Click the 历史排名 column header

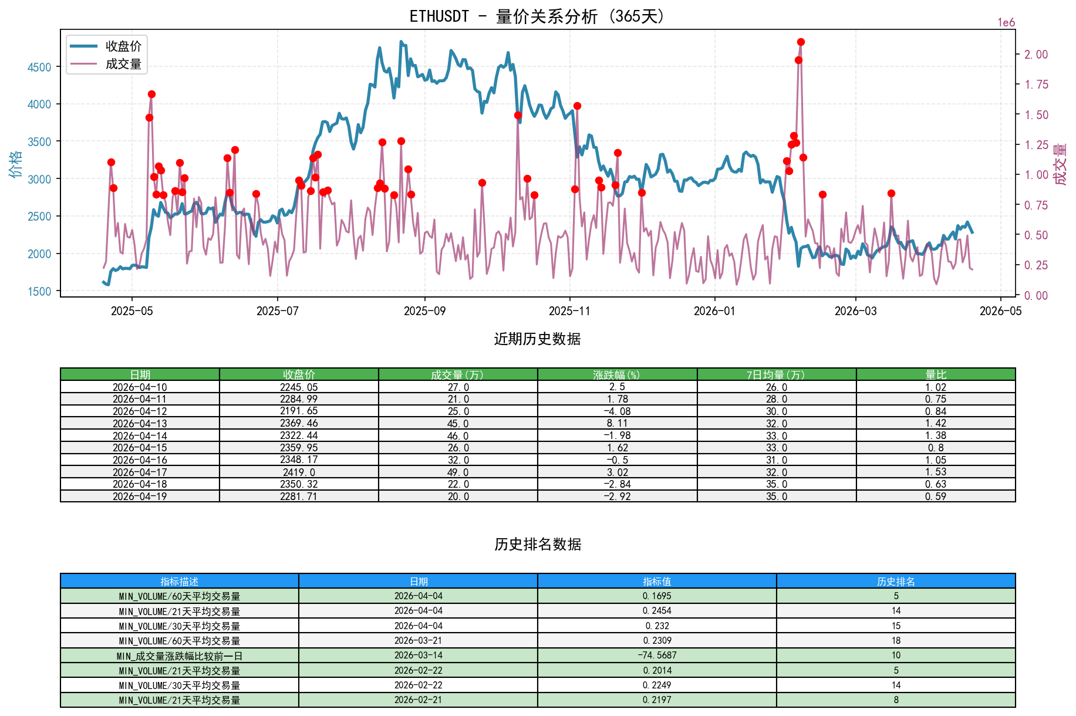click(896, 581)
